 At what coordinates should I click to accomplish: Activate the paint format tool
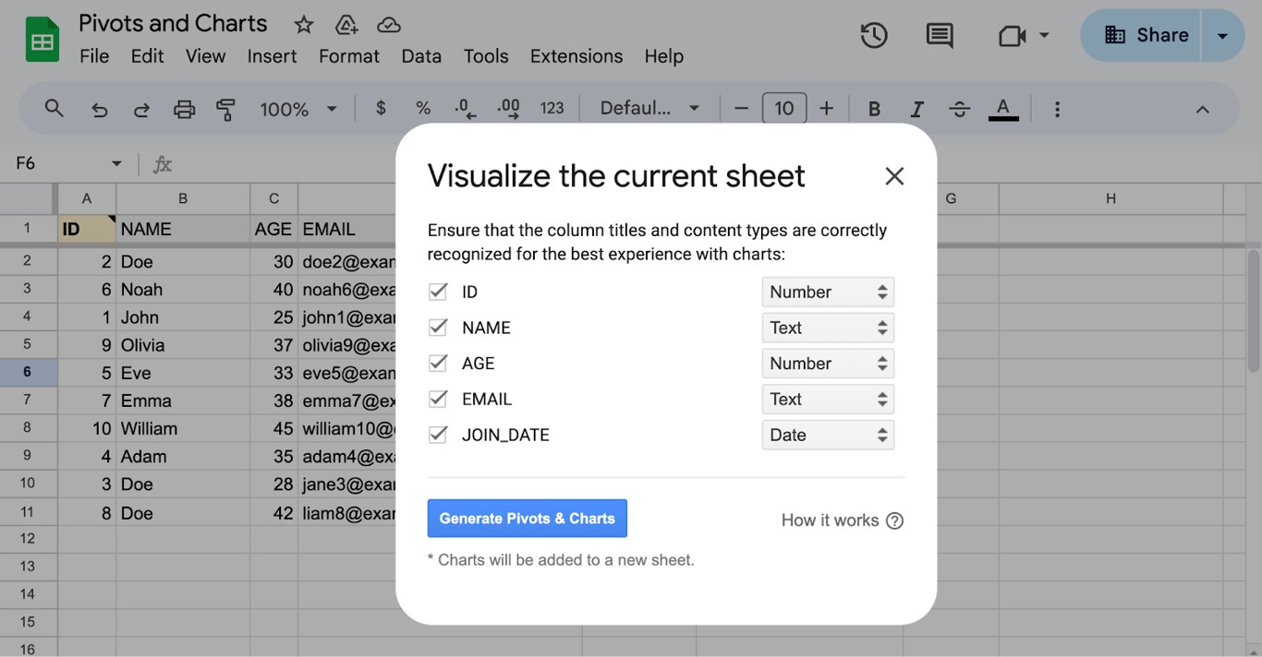[225, 110]
